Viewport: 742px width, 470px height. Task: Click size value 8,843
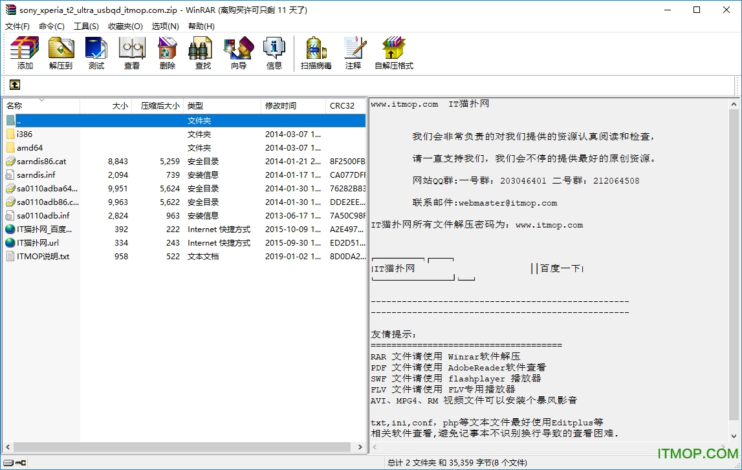118,162
